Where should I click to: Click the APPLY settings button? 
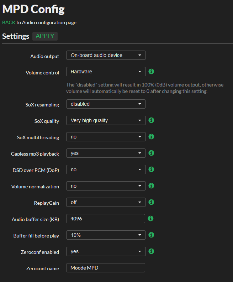(45, 36)
